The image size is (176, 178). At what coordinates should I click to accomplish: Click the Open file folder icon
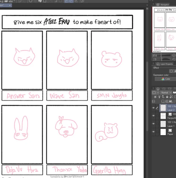point(6,1)
